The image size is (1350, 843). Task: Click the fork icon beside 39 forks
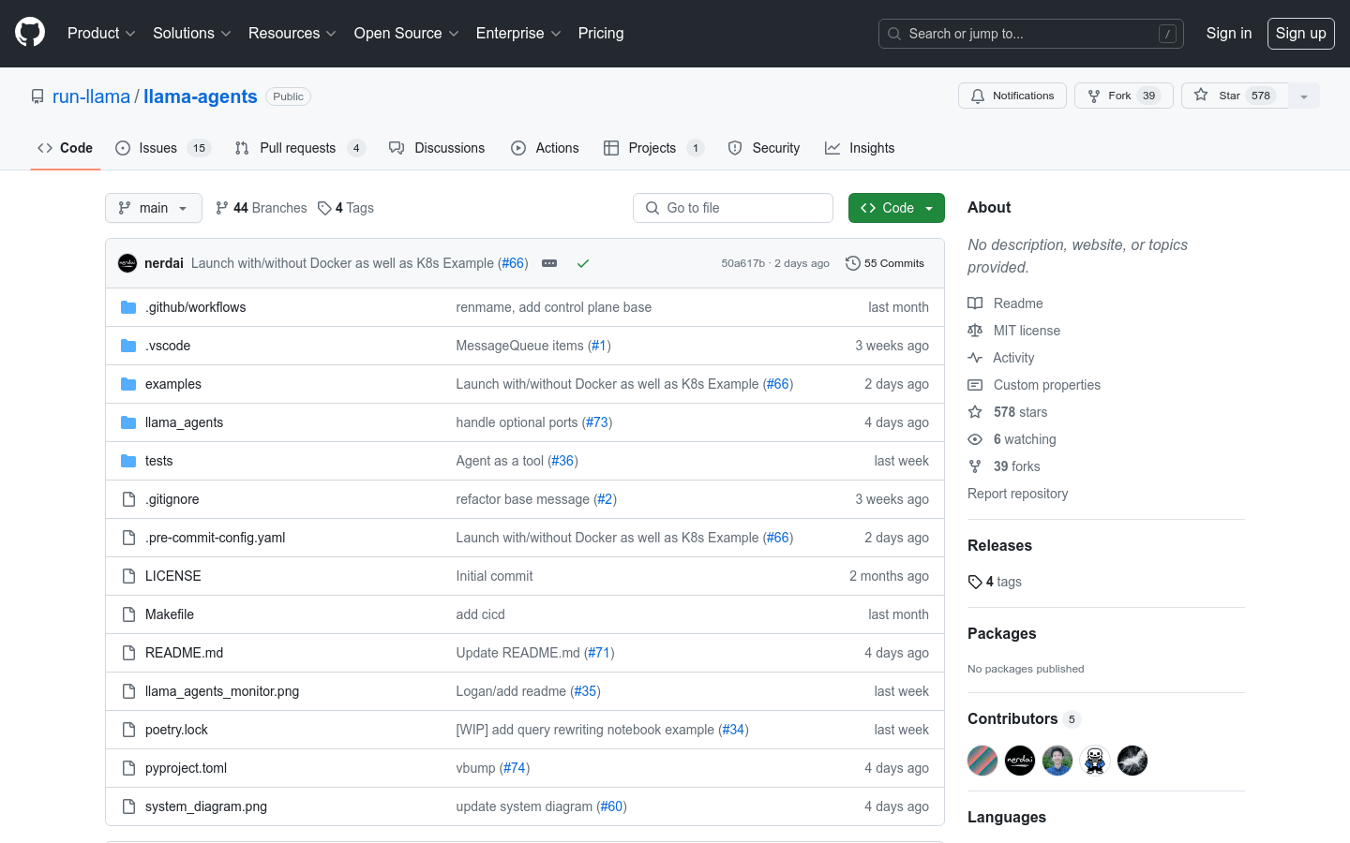click(x=975, y=466)
